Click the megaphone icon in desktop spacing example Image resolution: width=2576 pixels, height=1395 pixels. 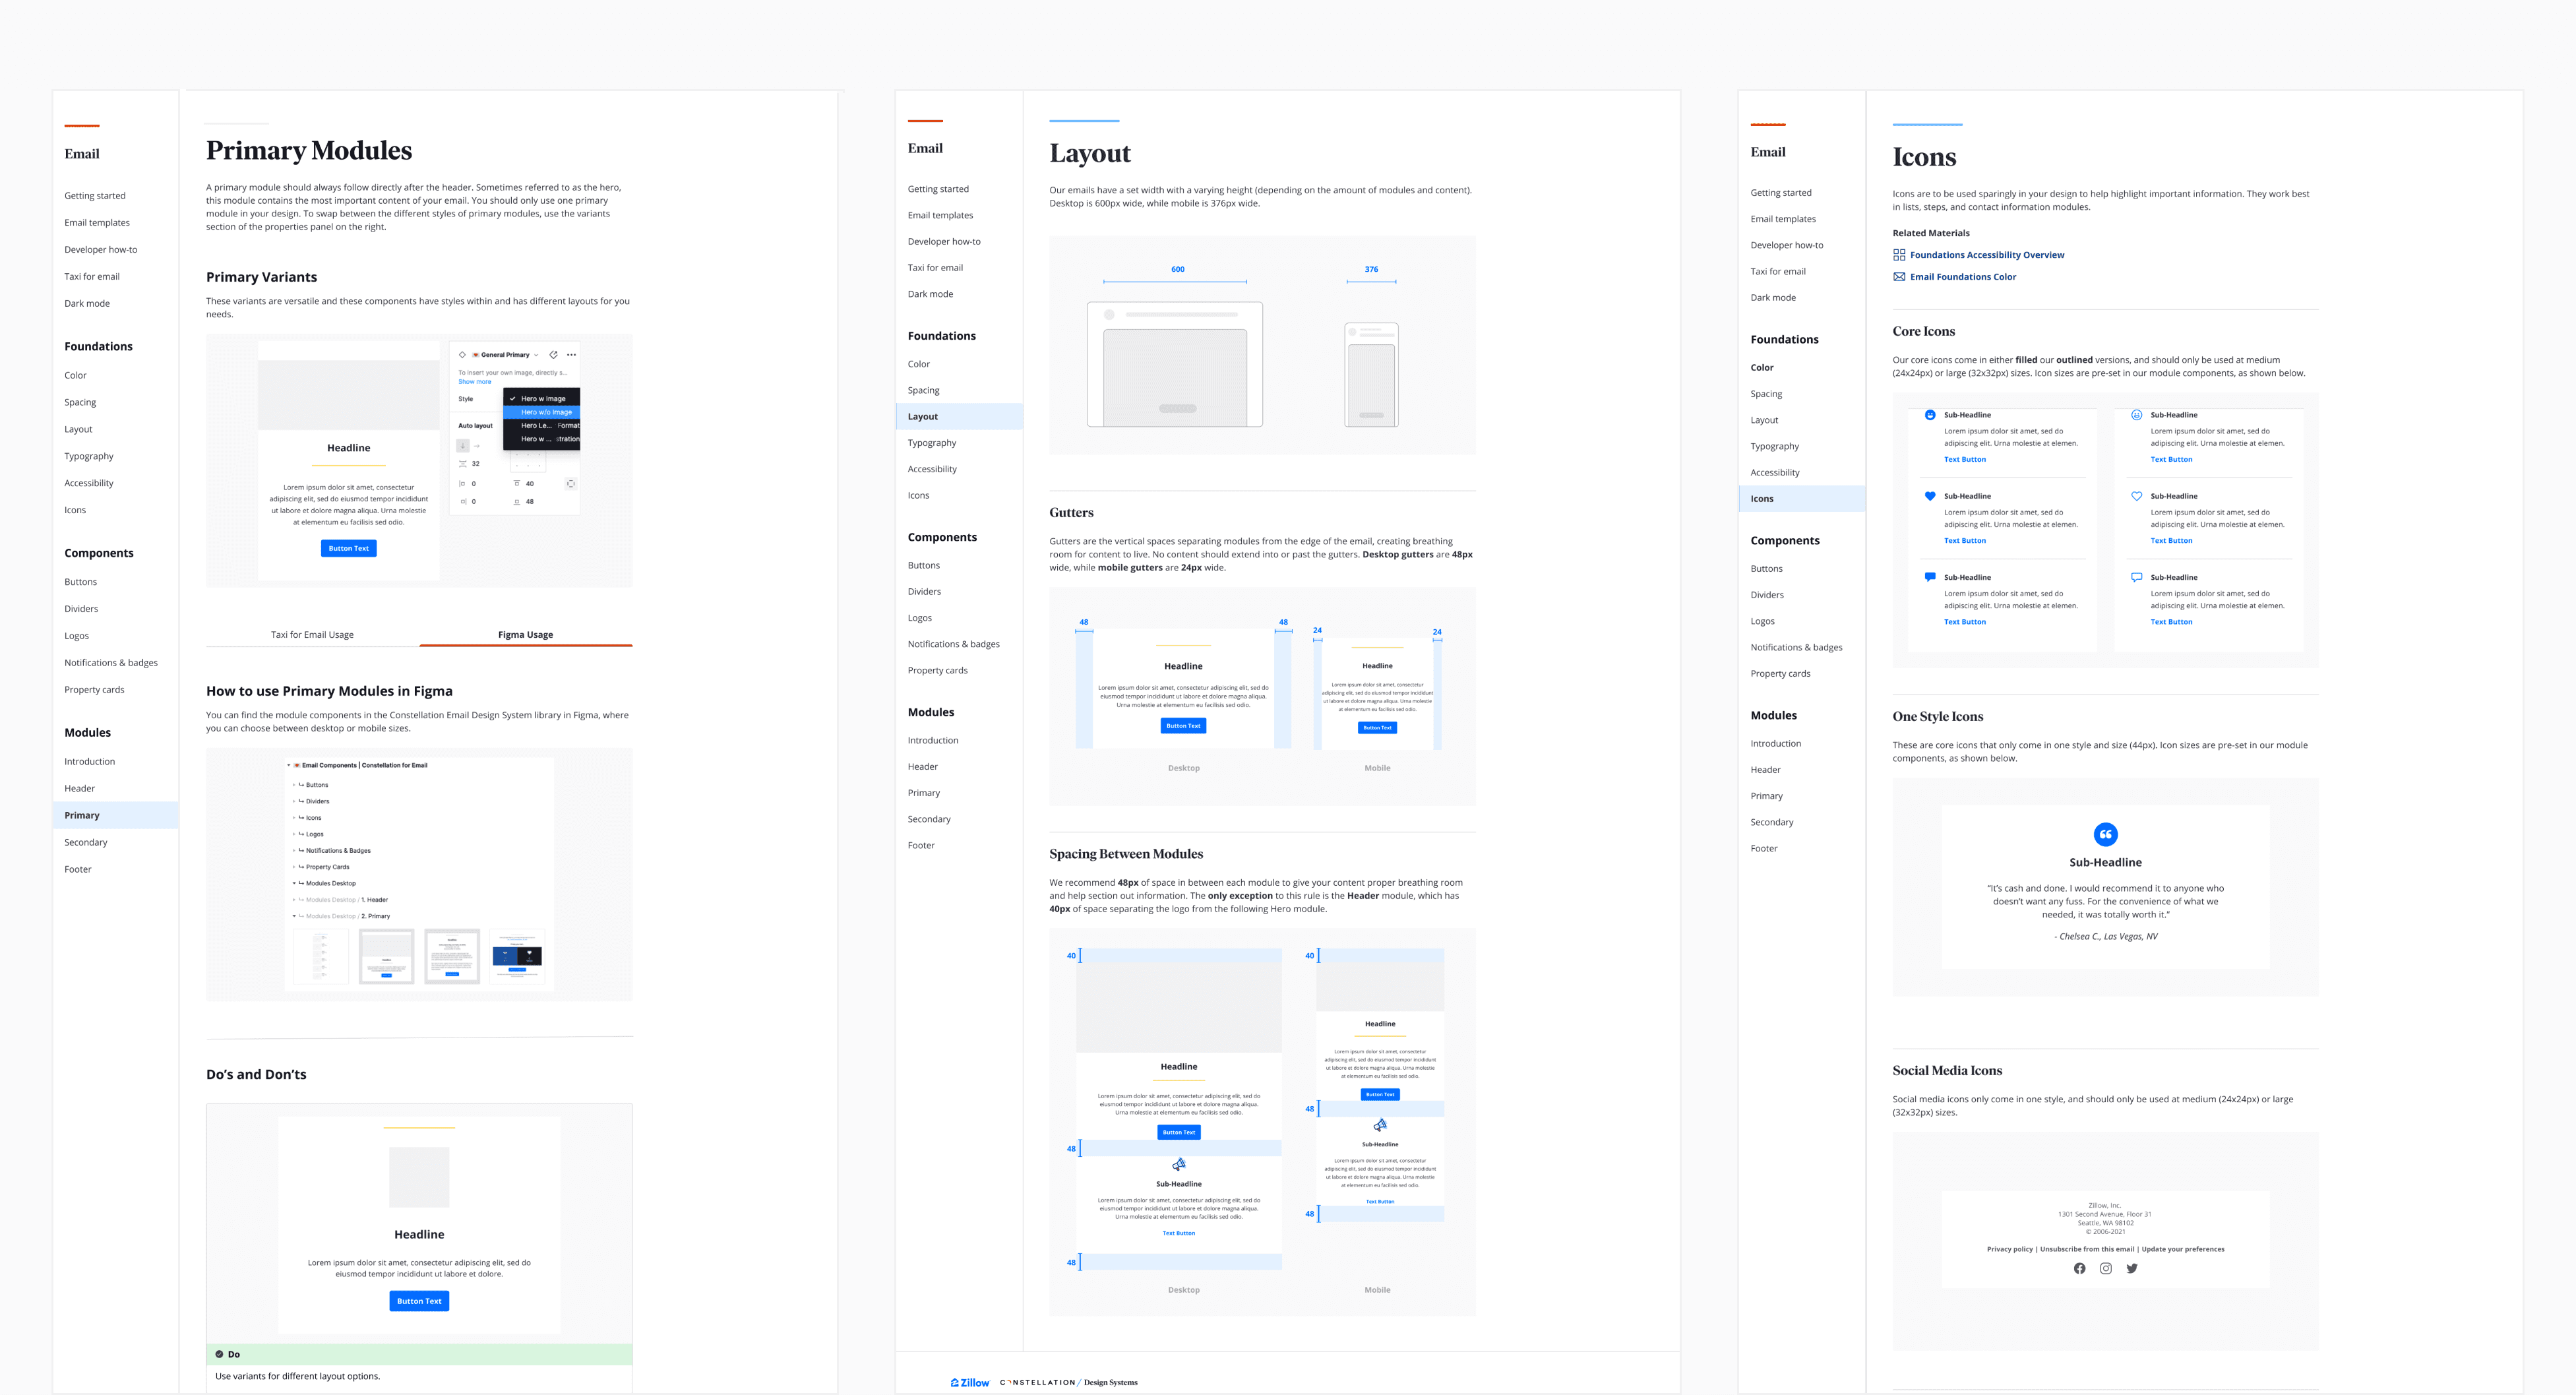tap(1179, 1164)
